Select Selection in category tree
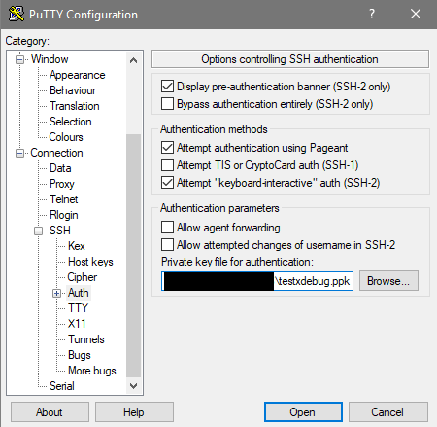This screenshot has height=427, width=437. 70,122
